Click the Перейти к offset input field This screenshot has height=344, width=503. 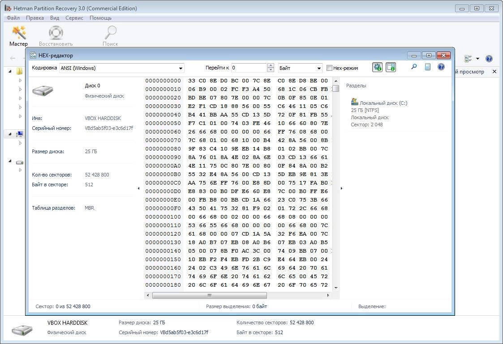[249, 68]
